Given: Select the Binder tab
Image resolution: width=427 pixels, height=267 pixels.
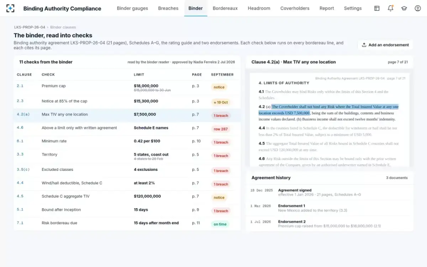Looking at the screenshot, I should coord(196,9).
